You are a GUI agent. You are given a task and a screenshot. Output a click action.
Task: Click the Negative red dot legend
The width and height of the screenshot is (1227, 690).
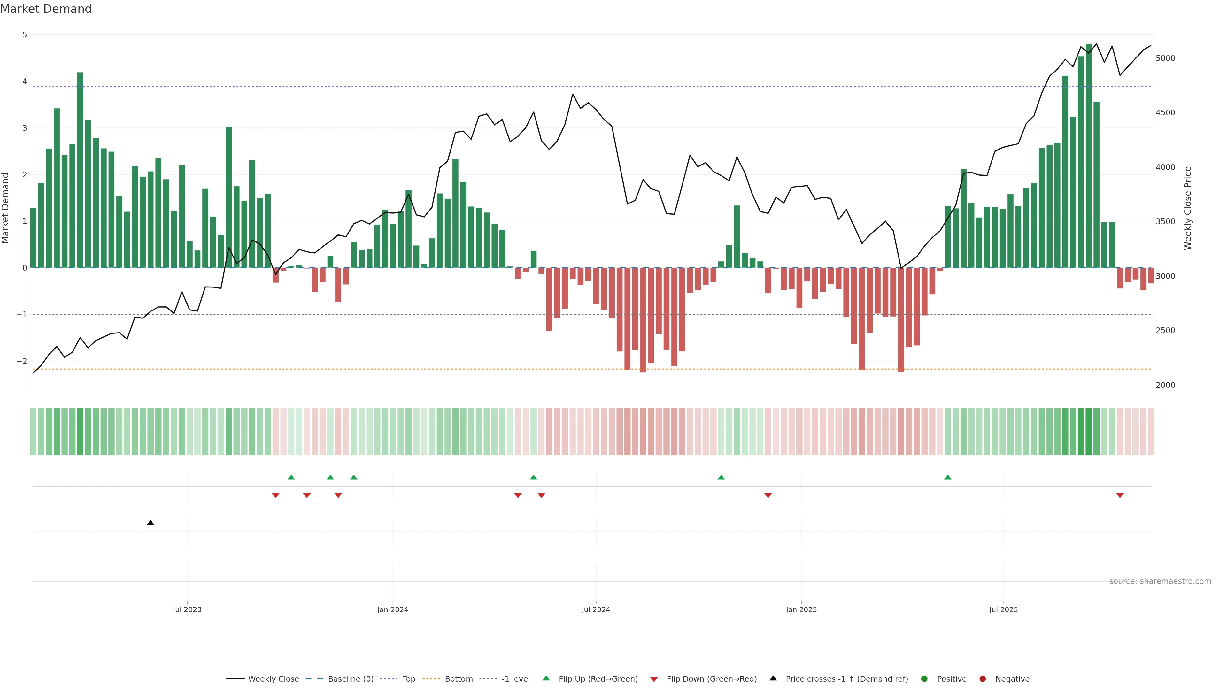point(983,678)
